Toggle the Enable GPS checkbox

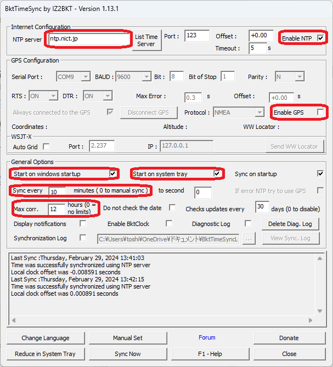pos(320,112)
